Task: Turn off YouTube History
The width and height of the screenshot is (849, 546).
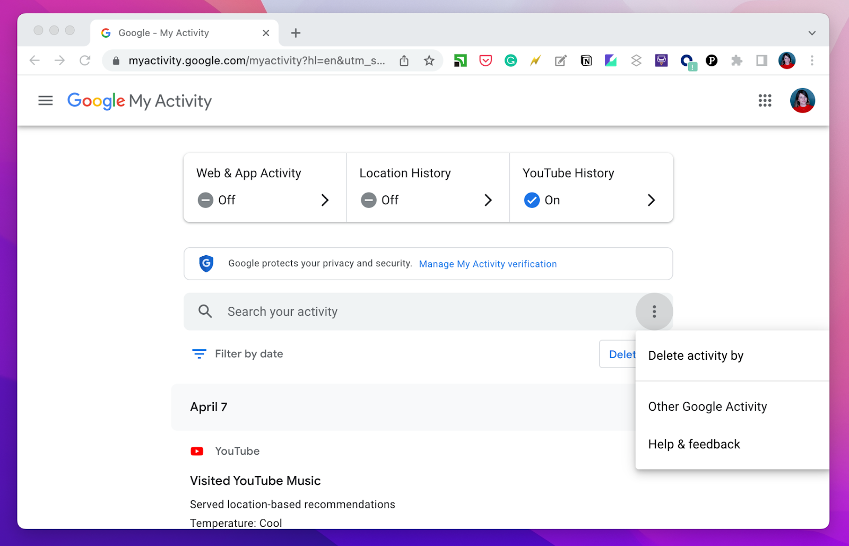Action: tap(532, 200)
